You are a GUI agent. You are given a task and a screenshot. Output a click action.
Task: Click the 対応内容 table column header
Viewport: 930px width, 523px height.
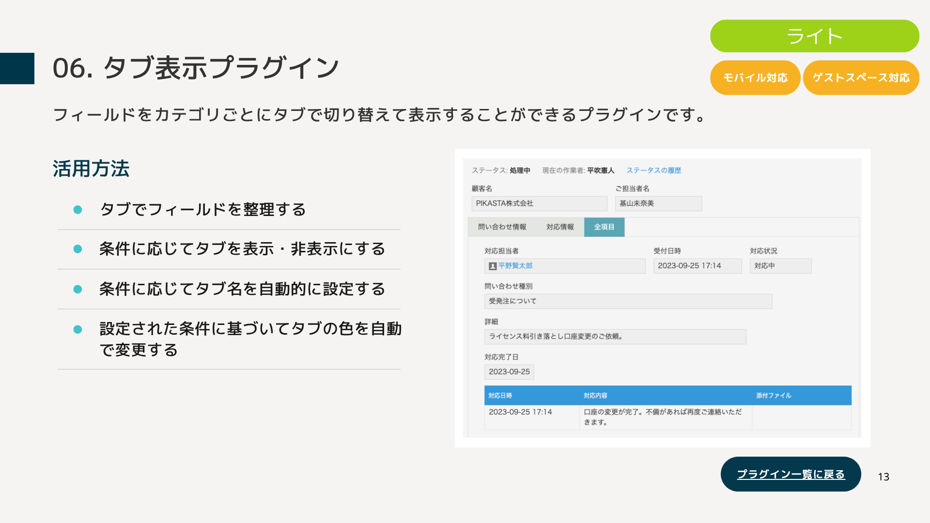(x=595, y=396)
